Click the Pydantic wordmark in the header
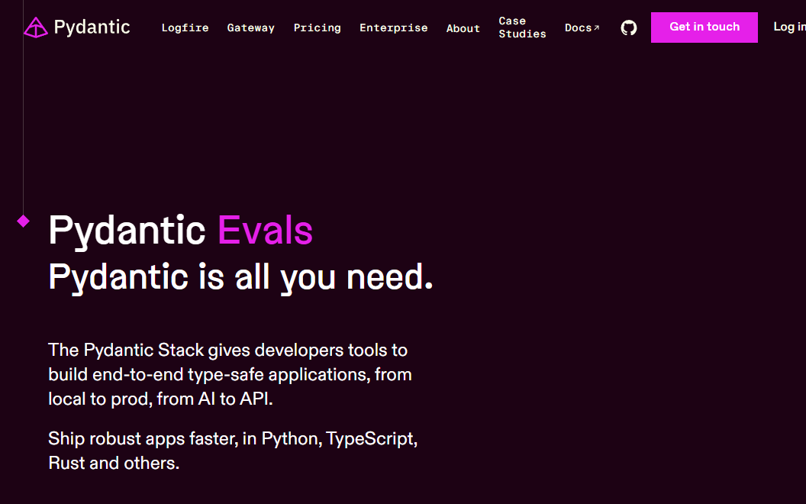The height and width of the screenshot is (504, 806). point(92,27)
